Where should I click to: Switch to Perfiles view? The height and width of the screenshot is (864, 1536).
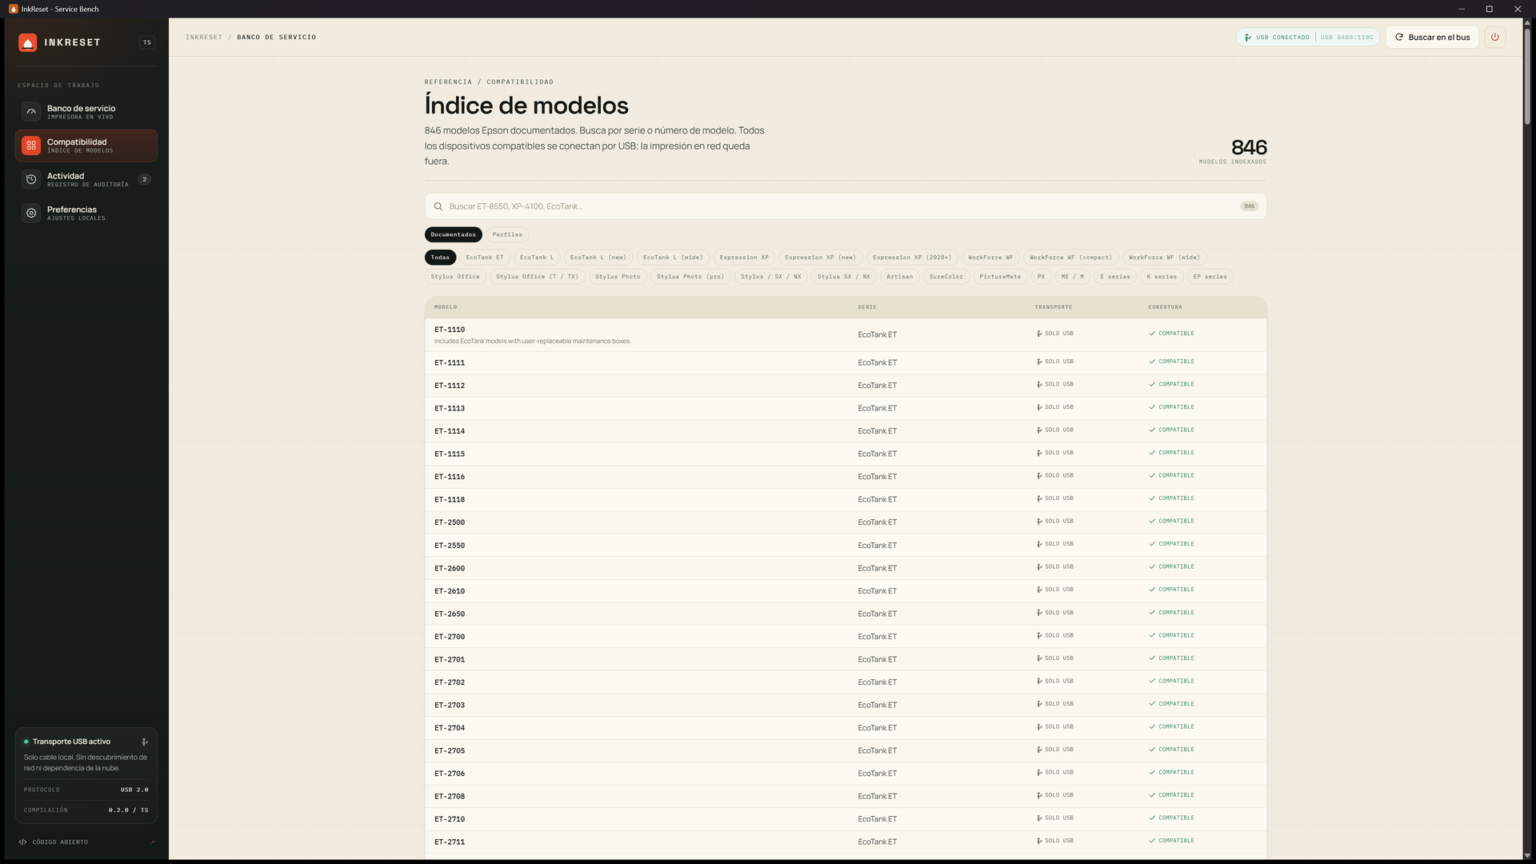pyautogui.click(x=507, y=234)
